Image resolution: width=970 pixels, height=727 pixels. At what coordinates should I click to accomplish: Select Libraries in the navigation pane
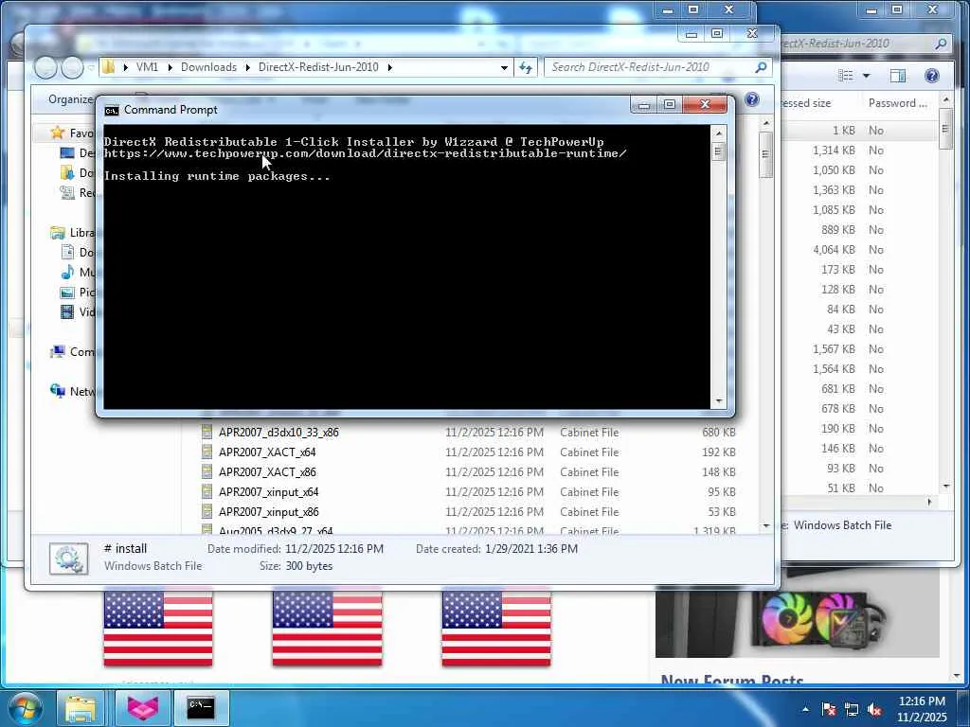coord(72,233)
